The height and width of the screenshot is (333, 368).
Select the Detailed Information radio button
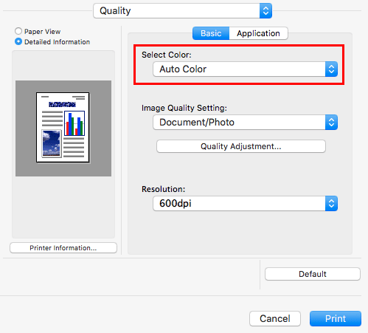pyautogui.click(x=18, y=41)
